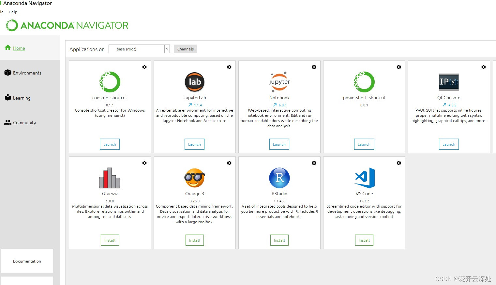Click the Learning icon in sidebar
Viewport: 496px width, 285px height.
(8, 97)
